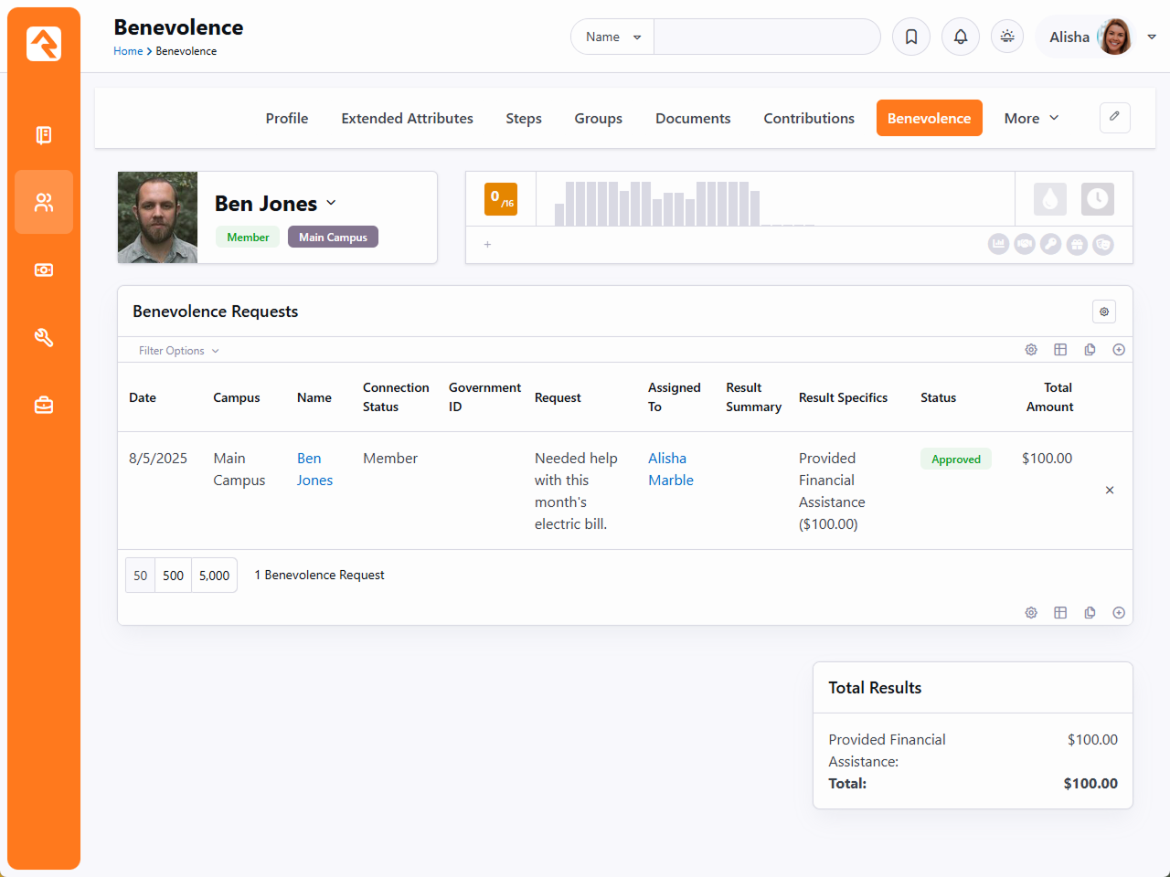Delete the benevolence request row

coord(1110,491)
